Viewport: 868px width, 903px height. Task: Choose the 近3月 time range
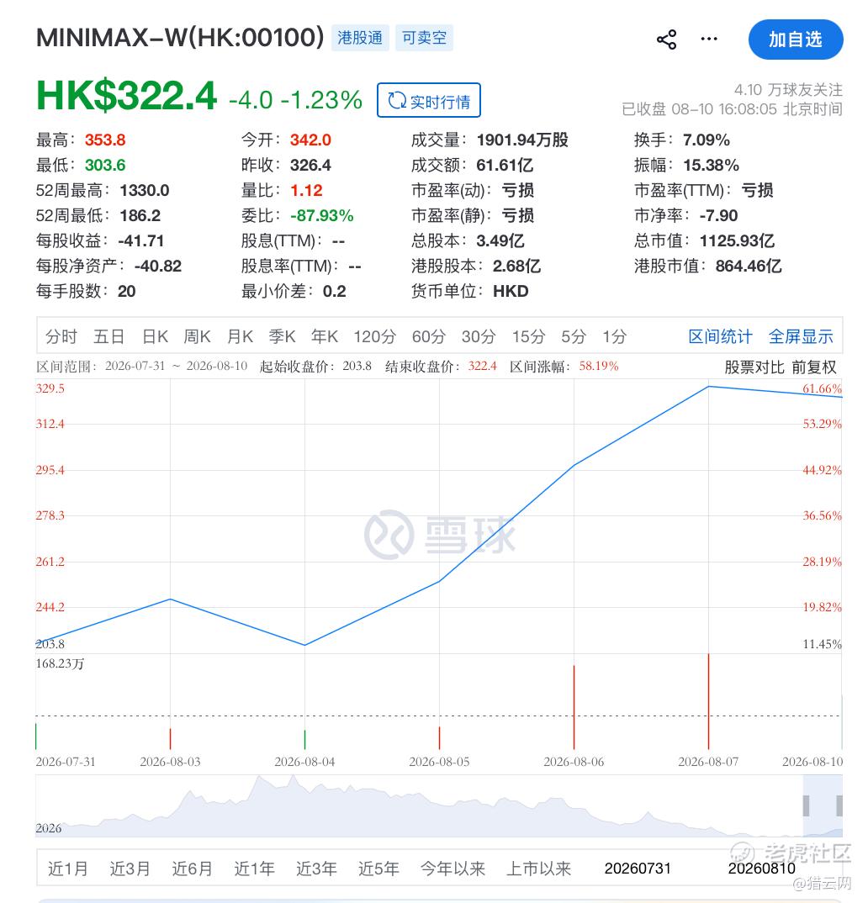point(130,869)
